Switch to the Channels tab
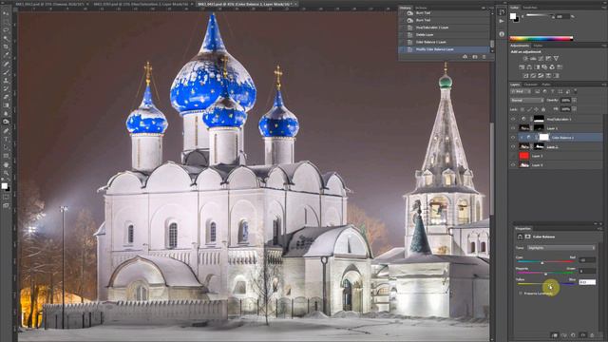 [x=531, y=85]
